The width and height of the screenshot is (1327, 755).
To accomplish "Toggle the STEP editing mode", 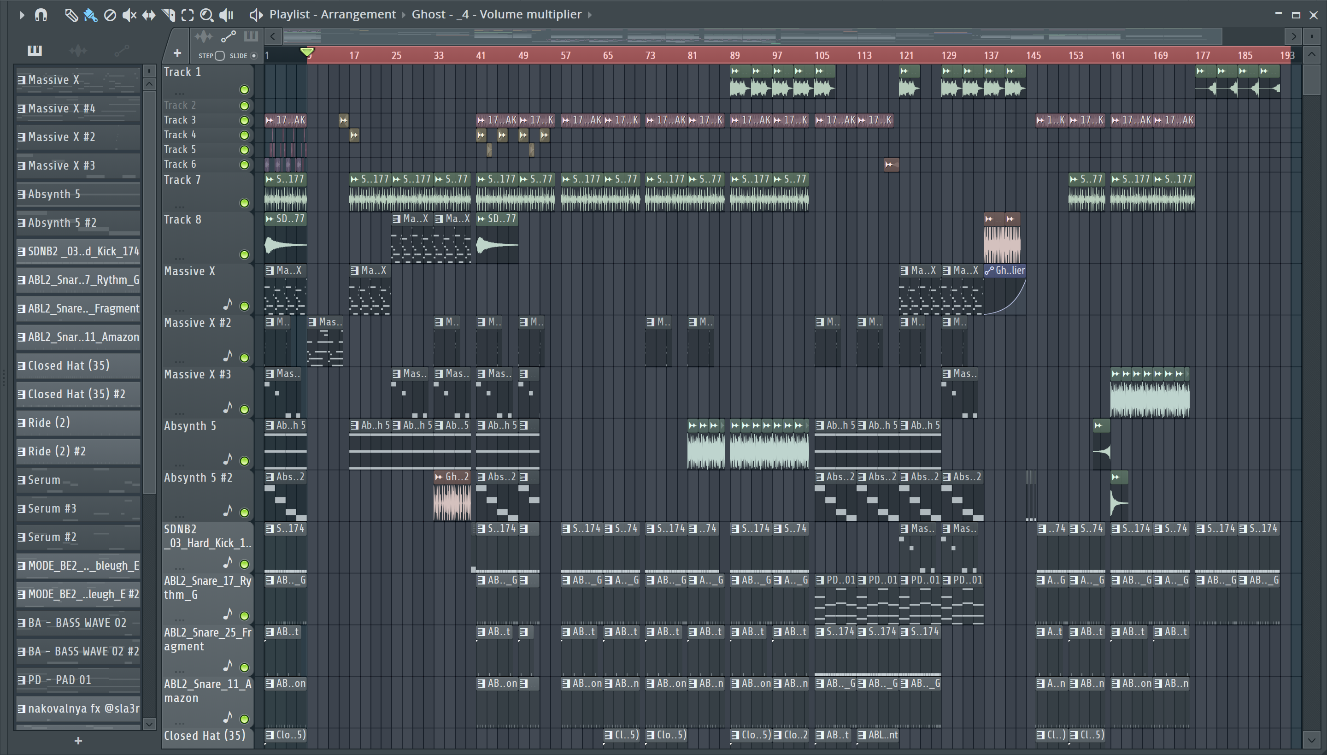I will (x=220, y=56).
